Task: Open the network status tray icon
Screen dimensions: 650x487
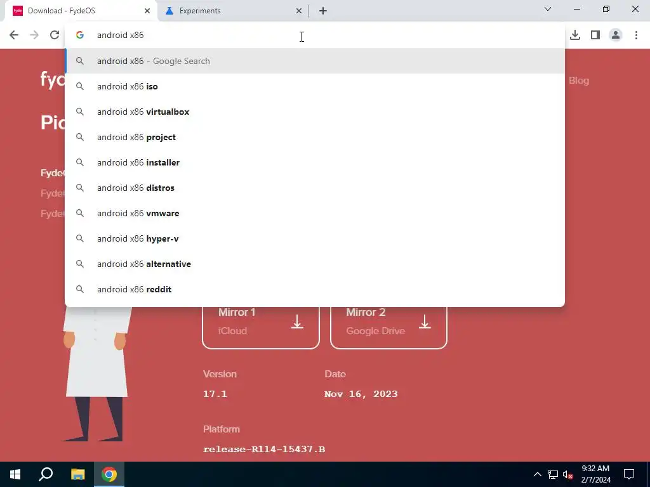Action: tap(553, 474)
